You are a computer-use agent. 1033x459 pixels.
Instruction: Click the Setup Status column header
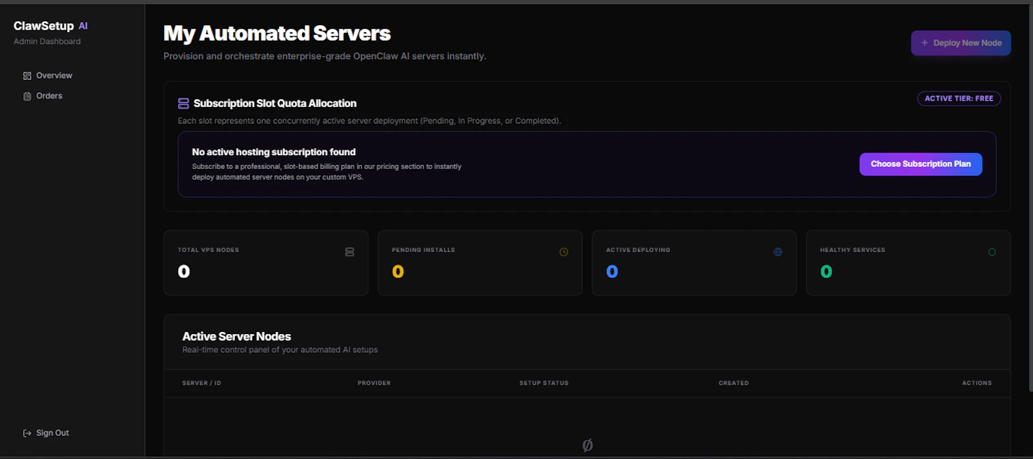[x=544, y=383]
